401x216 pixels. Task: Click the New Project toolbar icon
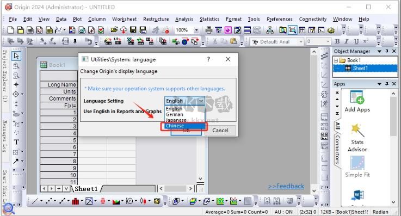[x=11, y=30]
